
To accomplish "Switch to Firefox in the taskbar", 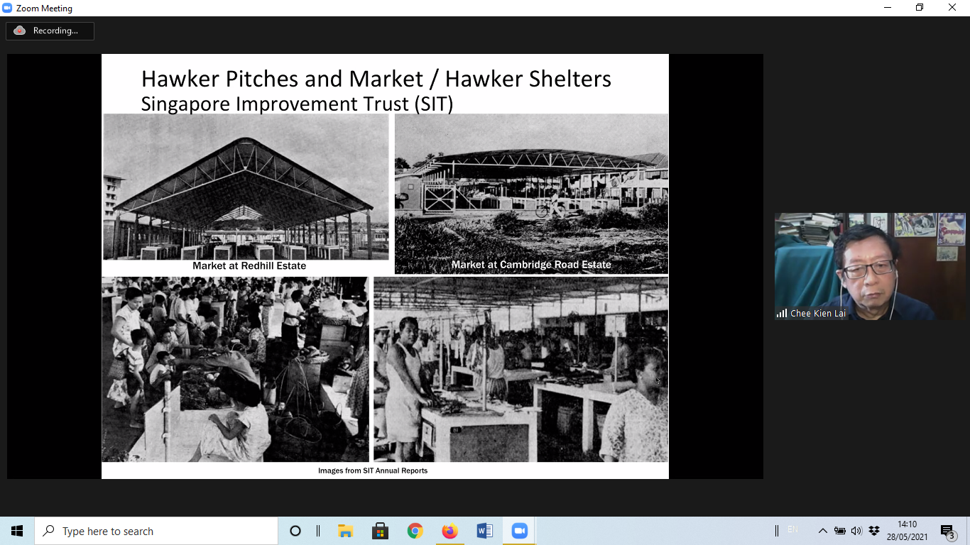I will pos(449,531).
